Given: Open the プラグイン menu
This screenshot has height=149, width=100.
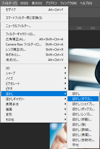Looking at the screenshot, I should coord(51,3).
